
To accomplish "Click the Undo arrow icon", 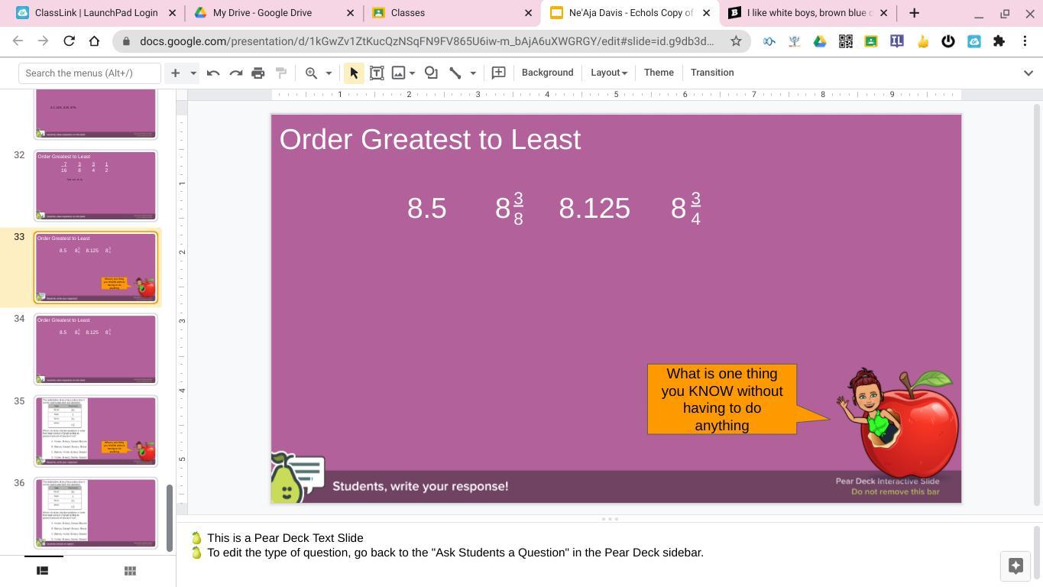I will (213, 73).
